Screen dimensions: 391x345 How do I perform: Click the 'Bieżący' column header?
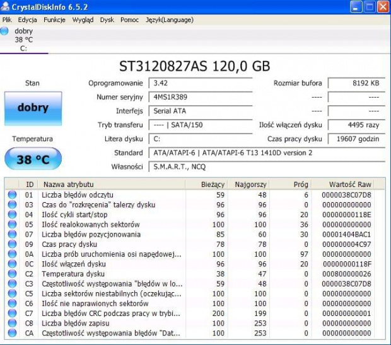[x=206, y=184]
